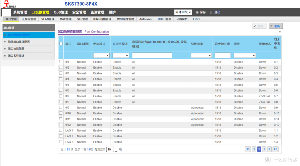Switch to the MVR组播管理 tab

(x=125, y=19)
